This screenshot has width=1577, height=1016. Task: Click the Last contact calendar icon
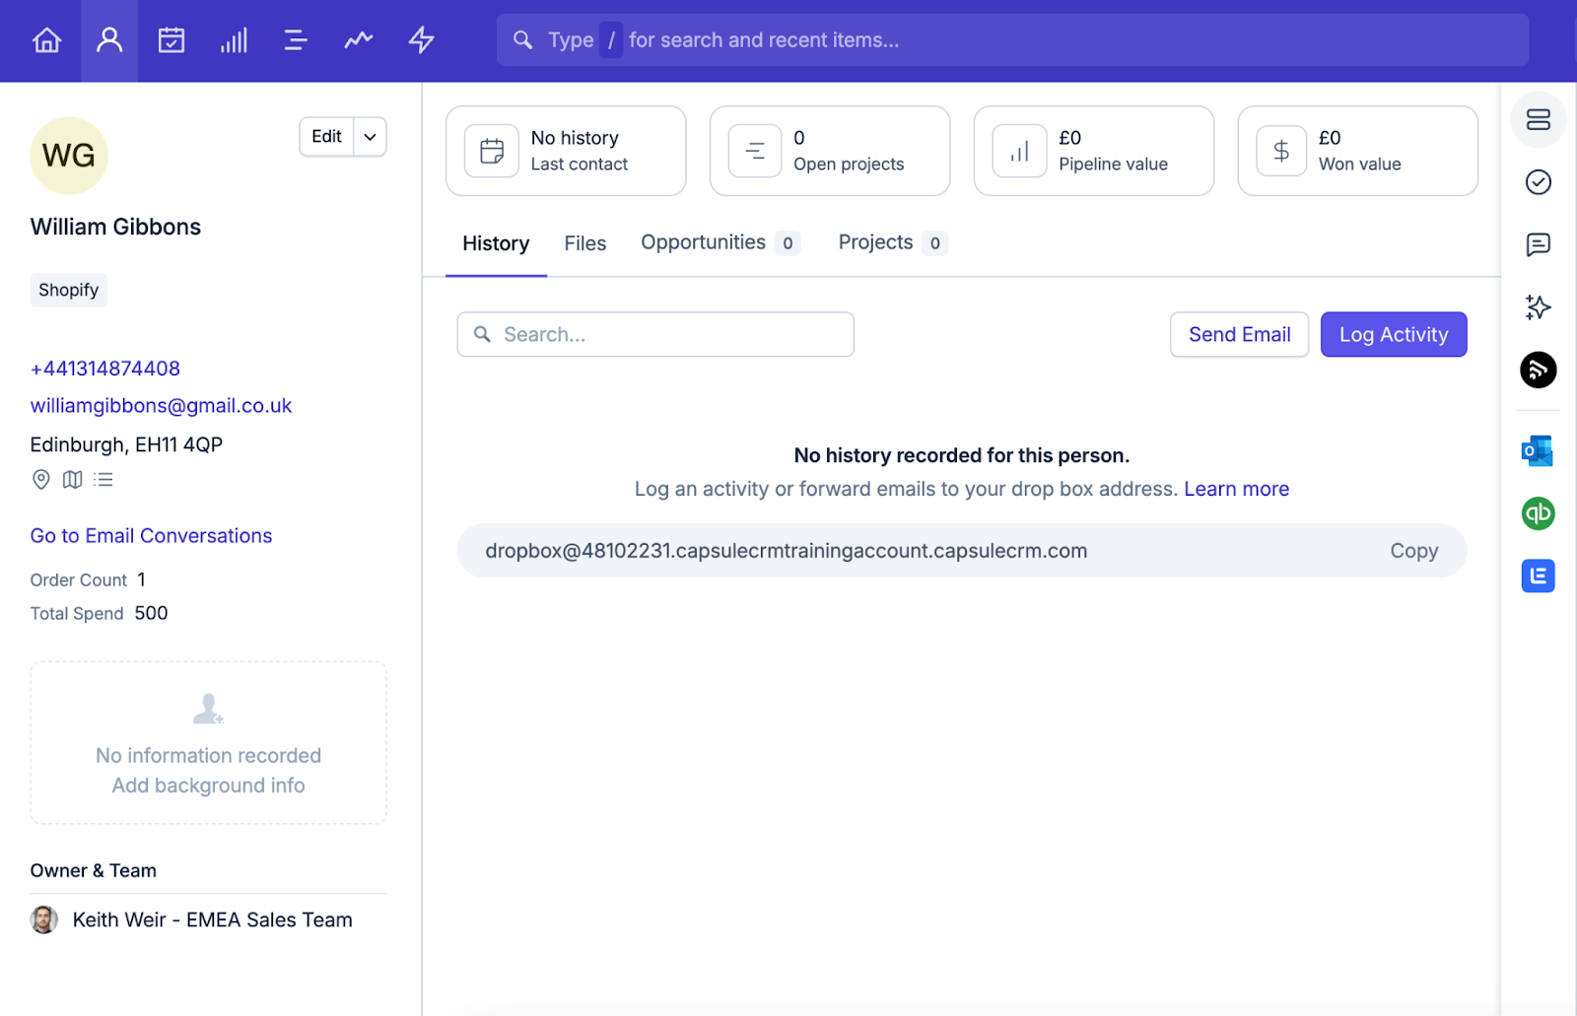coord(492,151)
